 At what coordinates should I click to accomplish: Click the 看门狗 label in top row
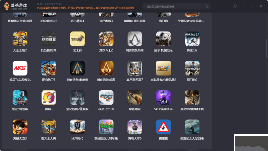click(x=163, y=21)
